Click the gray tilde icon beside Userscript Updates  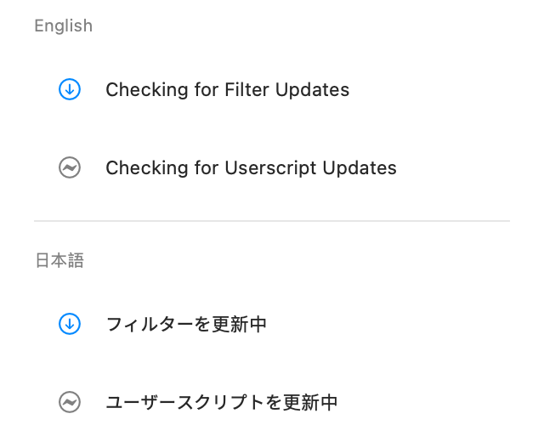(x=70, y=167)
